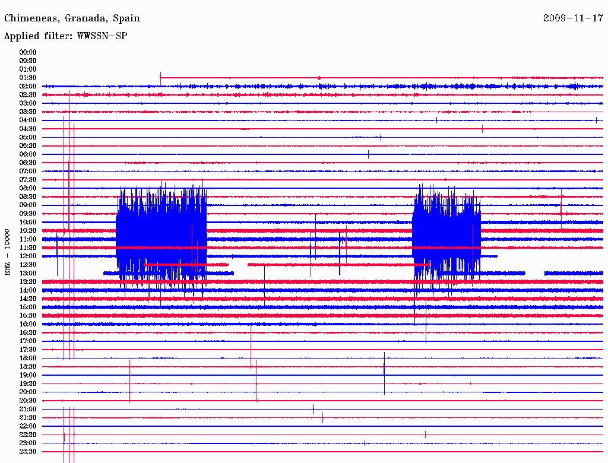Select the 06:30 time label

click(x=28, y=163)
